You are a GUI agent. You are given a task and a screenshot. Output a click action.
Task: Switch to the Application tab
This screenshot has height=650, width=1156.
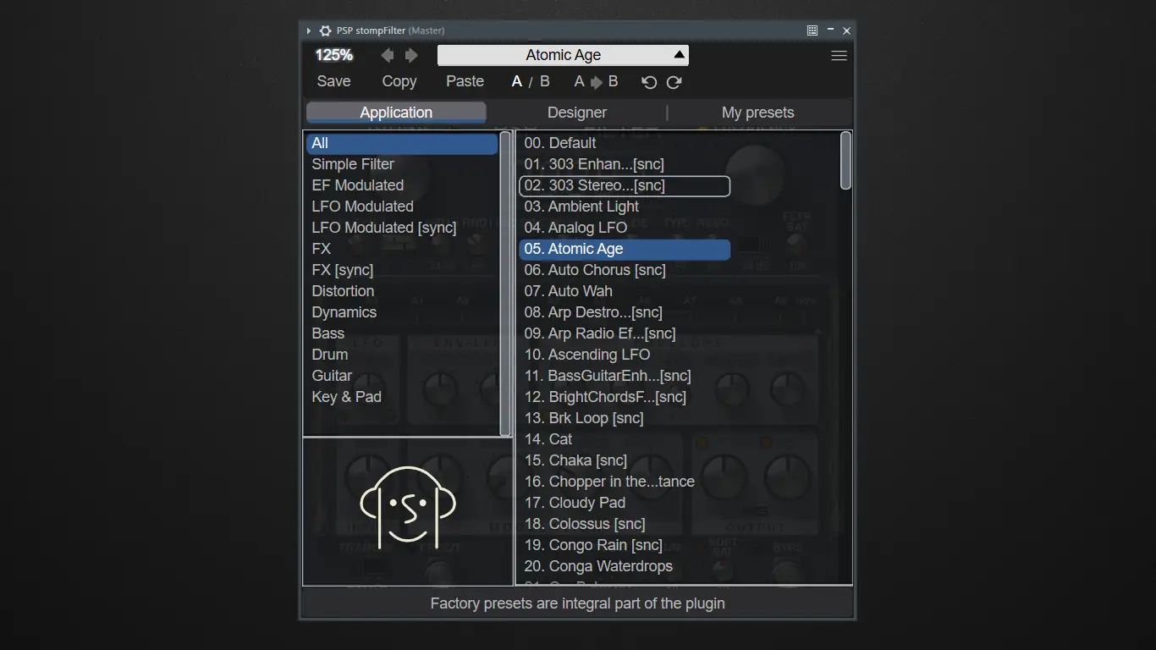396,113
